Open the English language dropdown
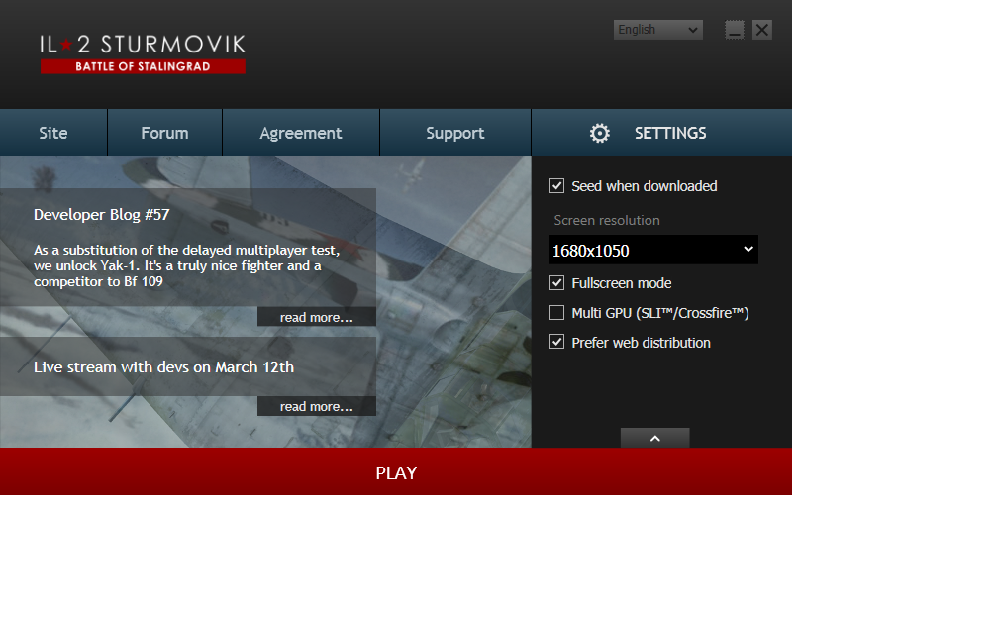The height and width of the screenshot is (624, 998). pos(658,30)
